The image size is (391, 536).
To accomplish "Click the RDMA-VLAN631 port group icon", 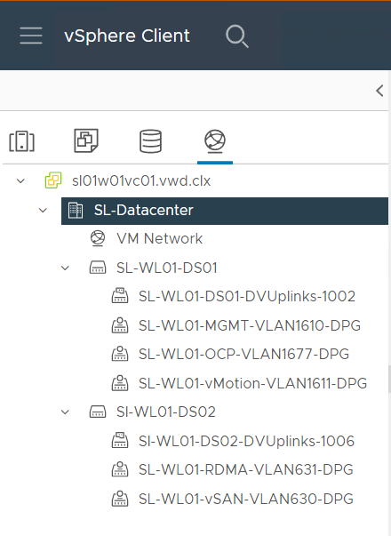I will click(x=120, y=469).
